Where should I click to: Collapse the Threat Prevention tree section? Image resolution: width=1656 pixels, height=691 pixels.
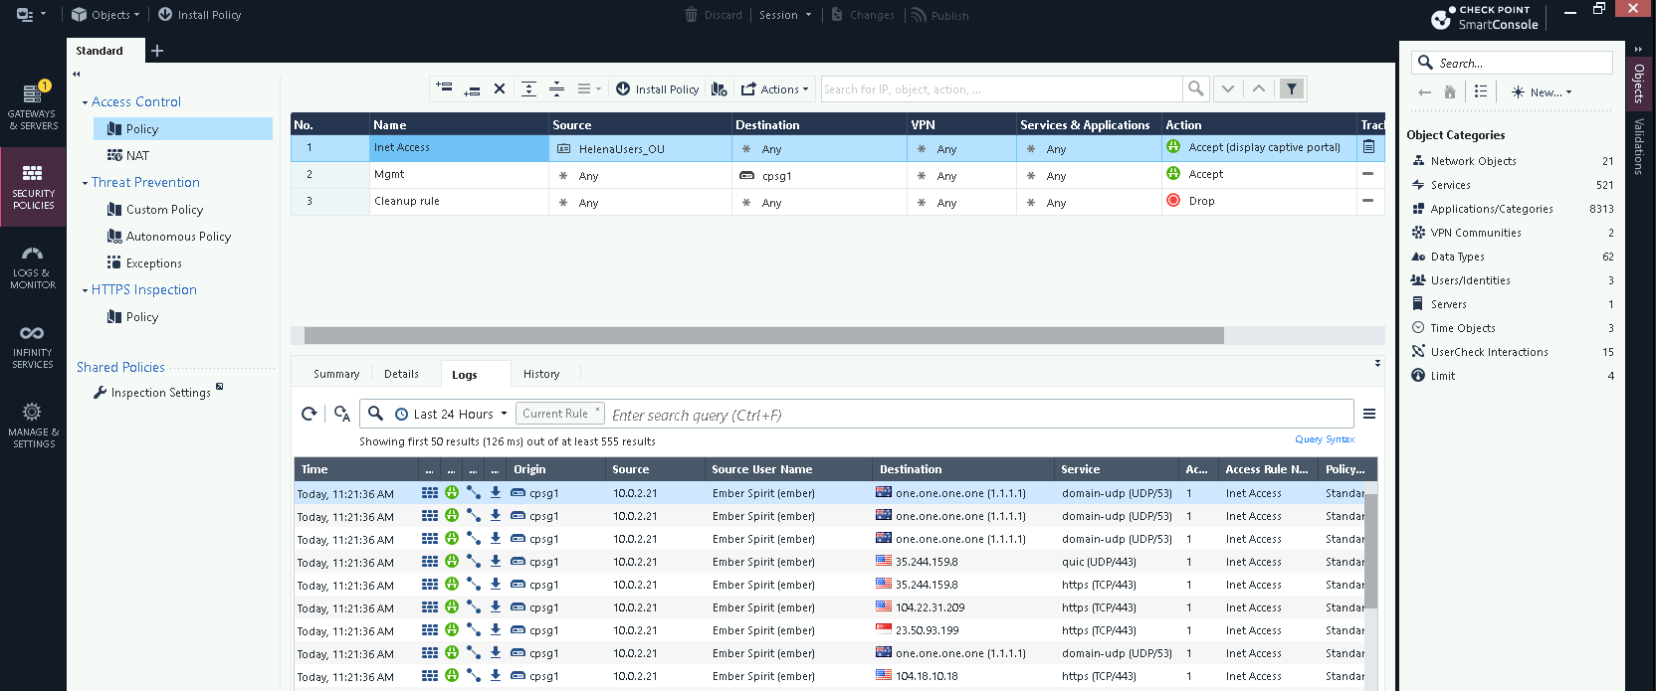click(85, 183)
